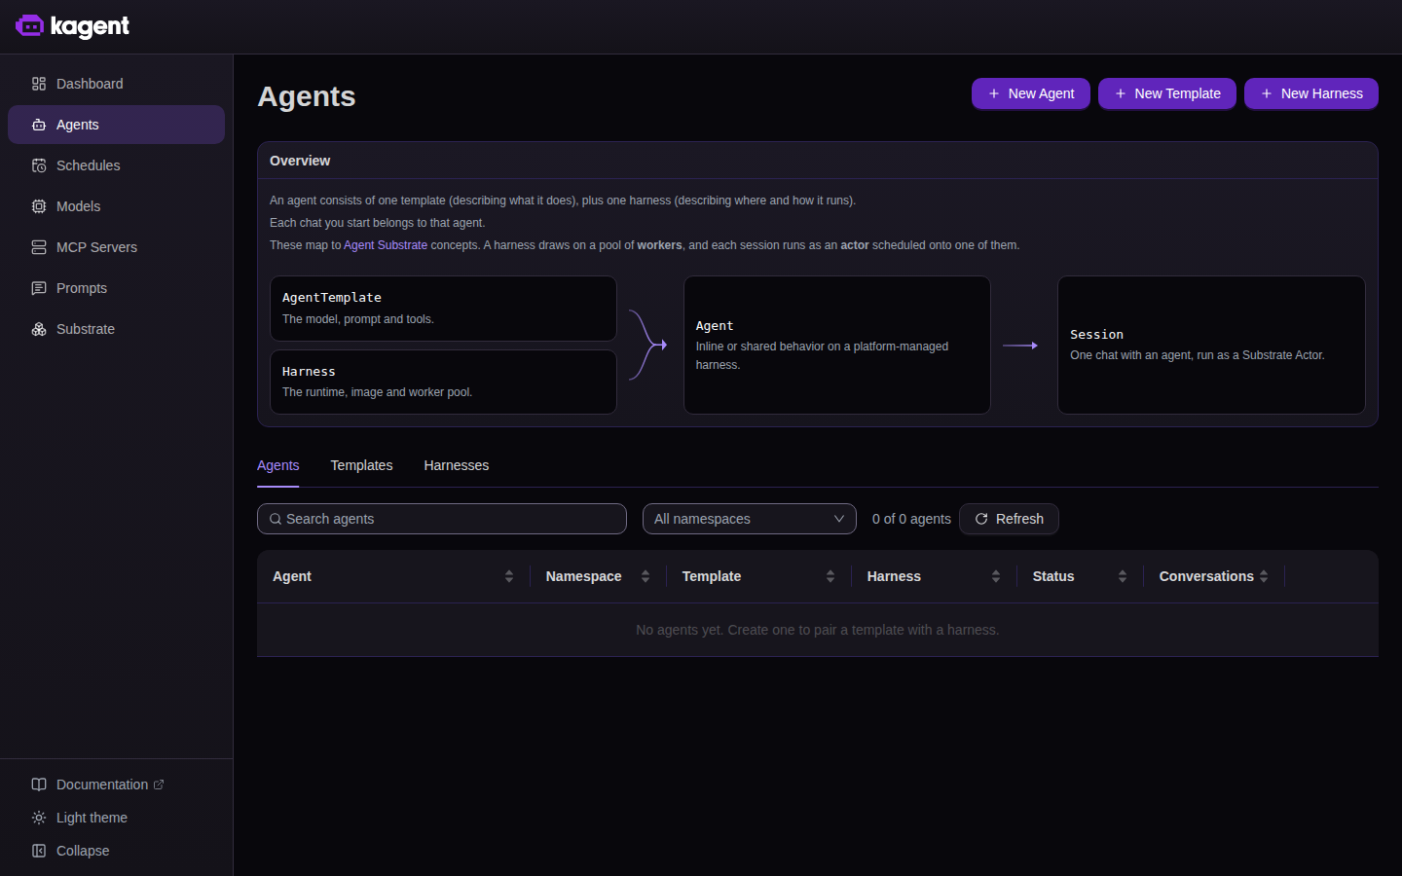Switch to the Templates tab

pyautogui.click(x=361, y=465)
